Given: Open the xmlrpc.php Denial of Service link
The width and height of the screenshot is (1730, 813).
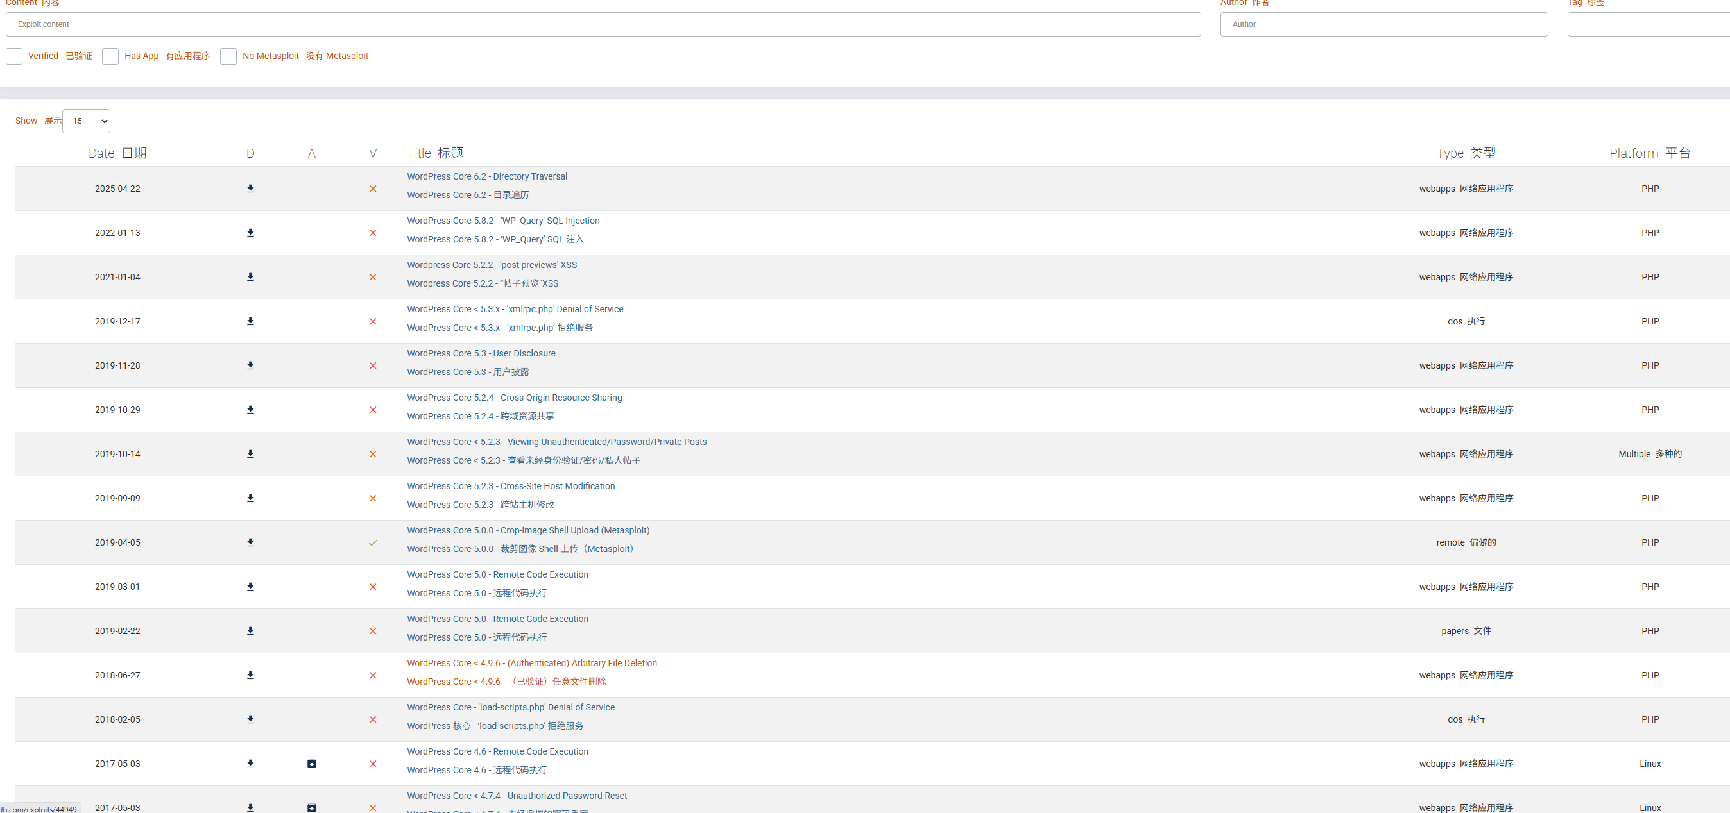Looking at the screenshot, I should [515, 309].
